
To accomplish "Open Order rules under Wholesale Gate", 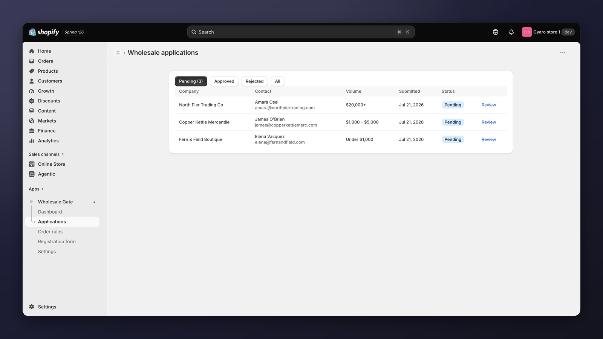I will (50, 232).
